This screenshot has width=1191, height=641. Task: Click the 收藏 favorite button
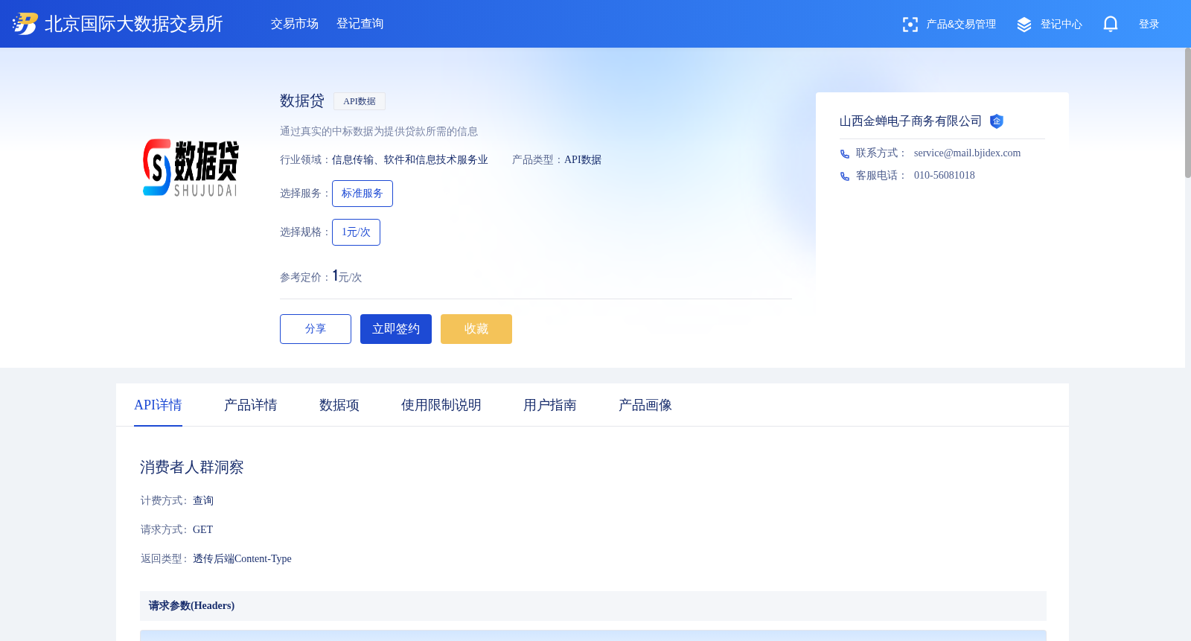tap(476, 329)
